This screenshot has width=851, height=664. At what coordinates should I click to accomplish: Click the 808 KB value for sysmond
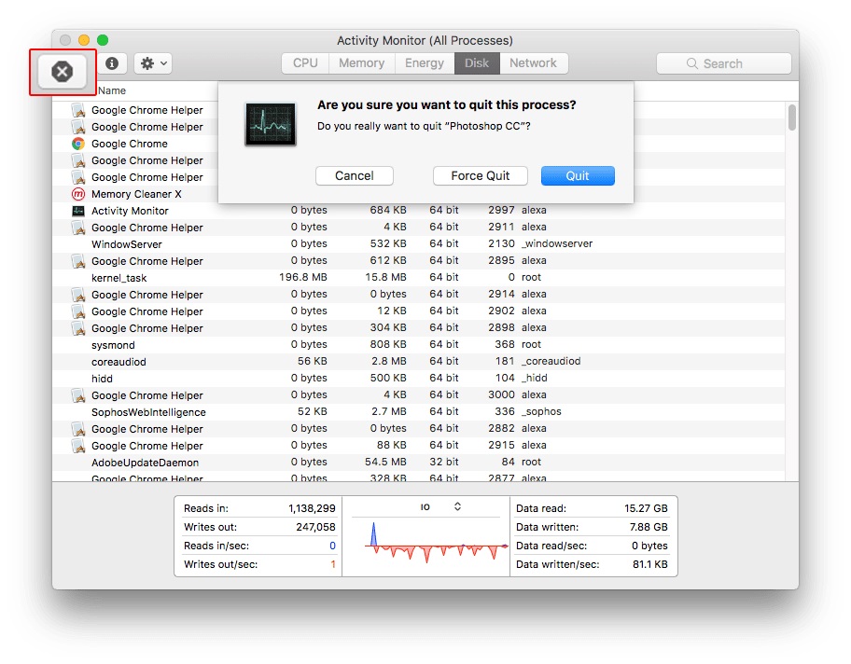coord(388,344)
